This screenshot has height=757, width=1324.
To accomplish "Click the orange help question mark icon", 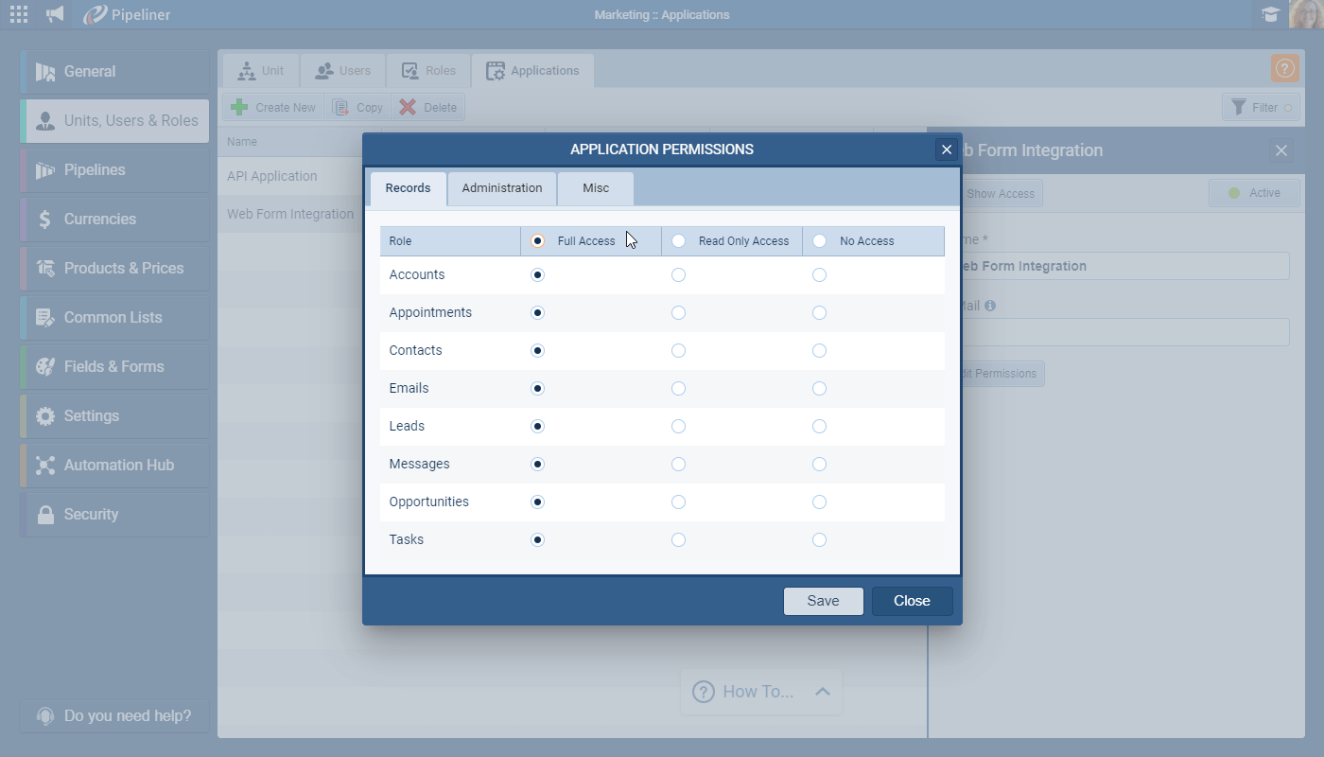I will click(x=1284, y=68).
